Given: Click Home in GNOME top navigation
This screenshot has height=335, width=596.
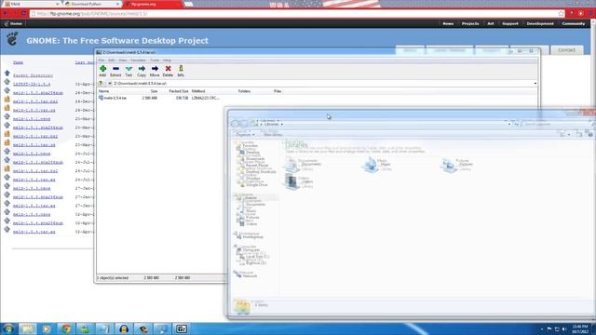Looking at the screenshot, I should click(x=16, y=23).
